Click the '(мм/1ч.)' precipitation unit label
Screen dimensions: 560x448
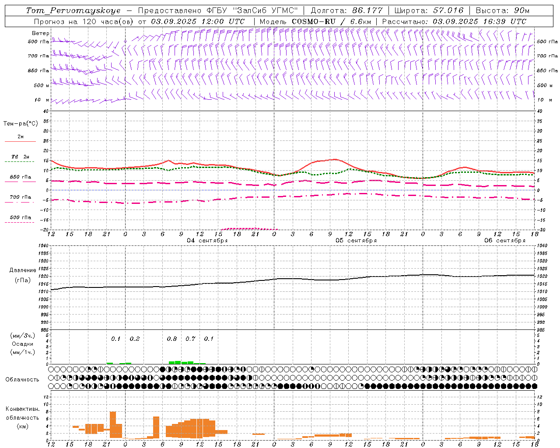click(23, 352)
